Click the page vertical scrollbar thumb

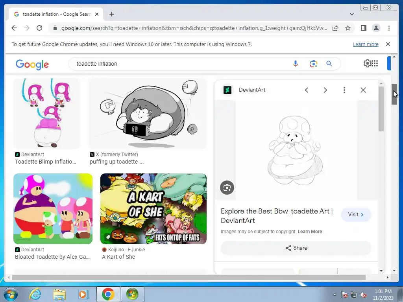click(x=394, y=94)
